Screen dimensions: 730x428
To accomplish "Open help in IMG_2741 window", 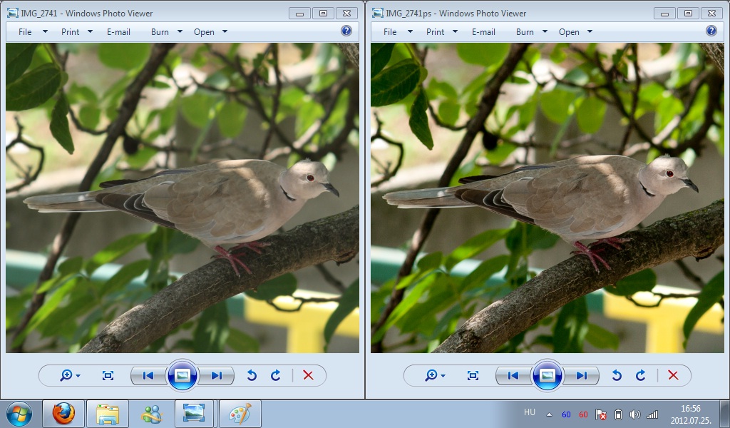I will click(x=346, y=31).
